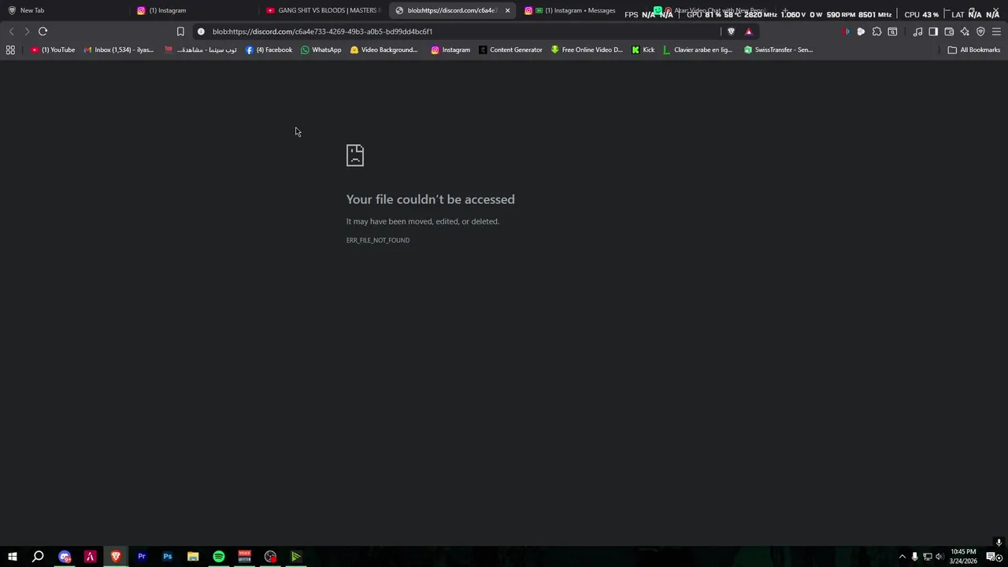
Task: Open the green arrow taskbar app
Action: 296,557
